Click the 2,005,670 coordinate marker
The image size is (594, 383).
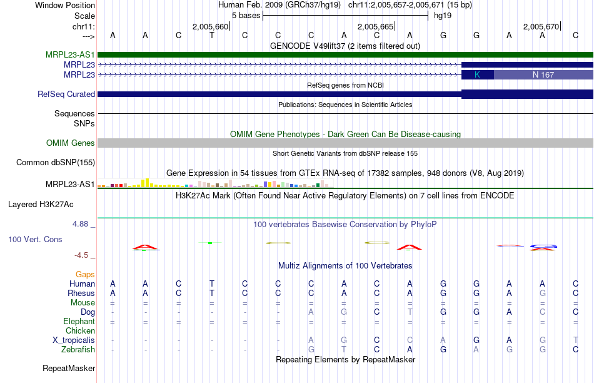coord(541,26)
